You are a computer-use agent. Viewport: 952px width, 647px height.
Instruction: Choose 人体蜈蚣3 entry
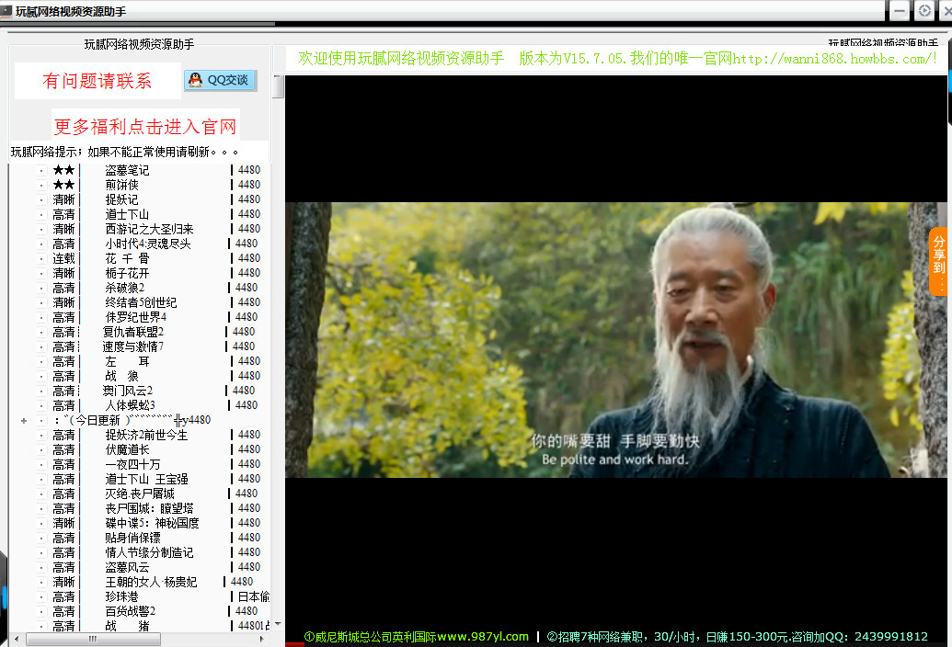(130, 405)
